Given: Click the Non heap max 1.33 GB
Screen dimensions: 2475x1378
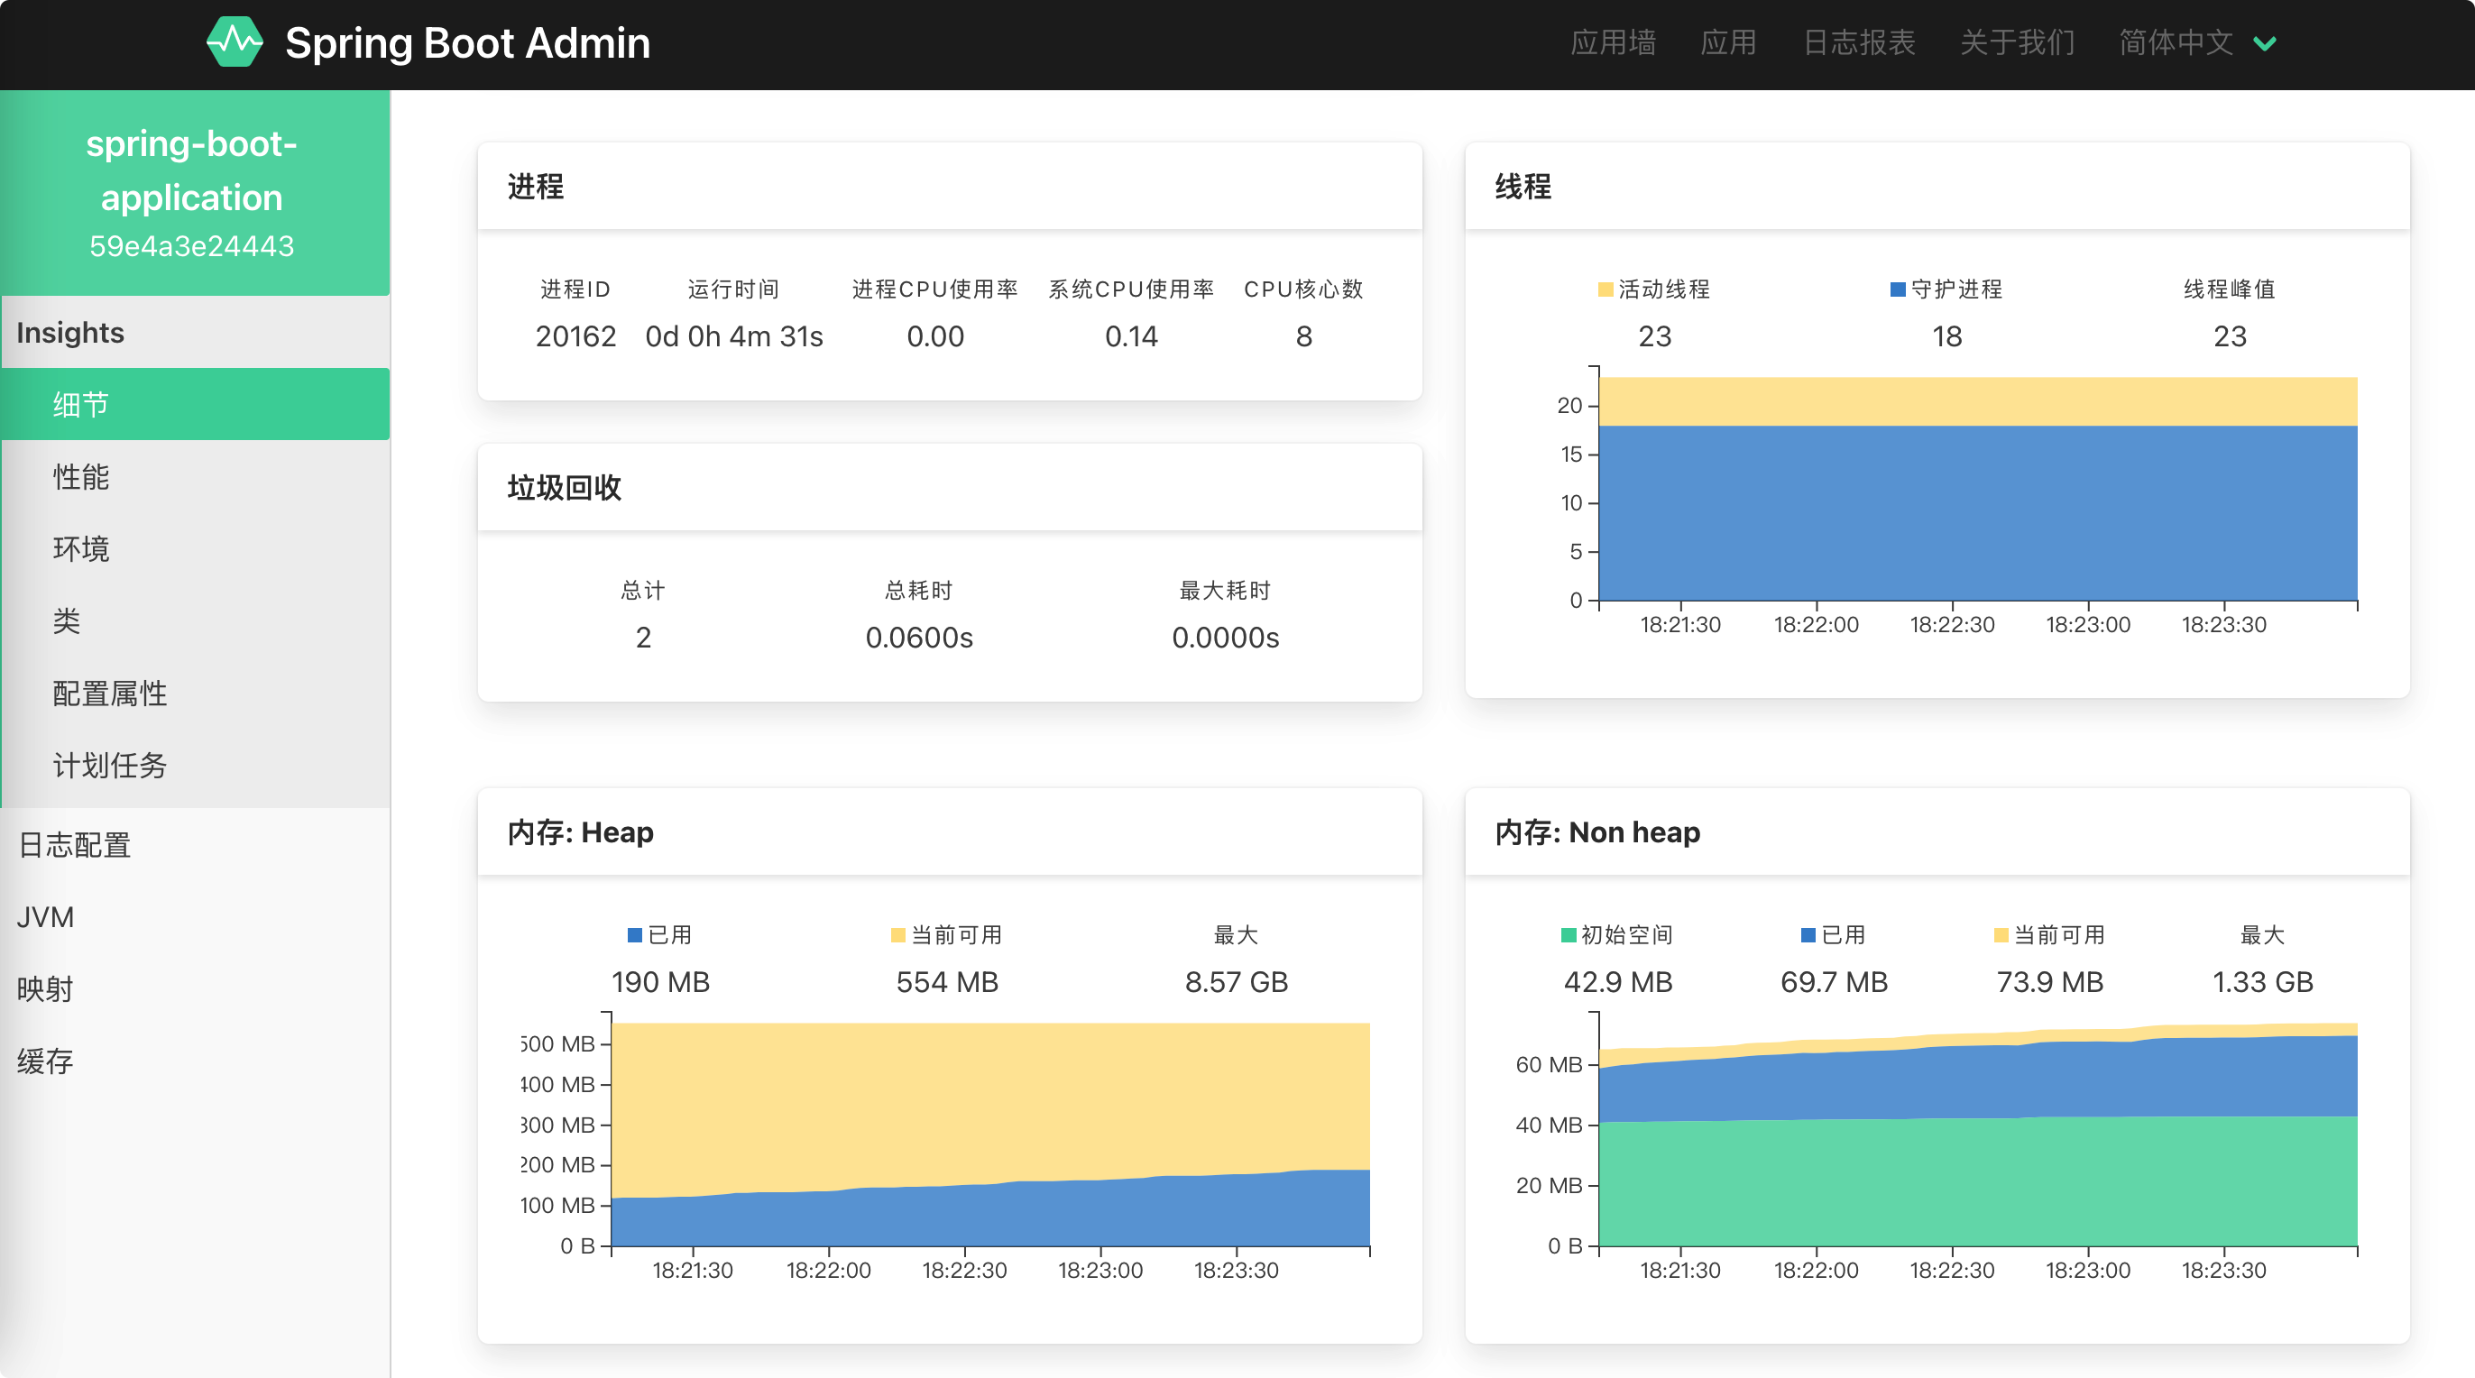Looking at the screenshot, I should tap(2264, 982).
